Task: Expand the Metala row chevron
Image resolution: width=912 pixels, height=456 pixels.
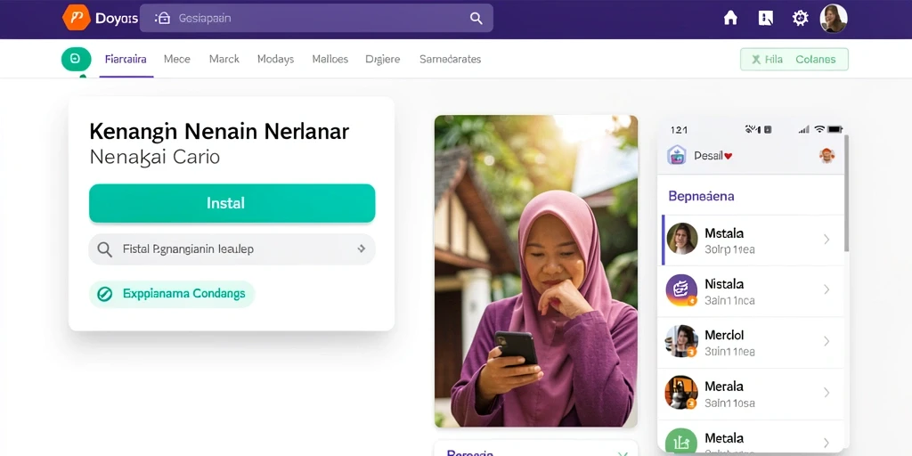Action: (826, 443)
